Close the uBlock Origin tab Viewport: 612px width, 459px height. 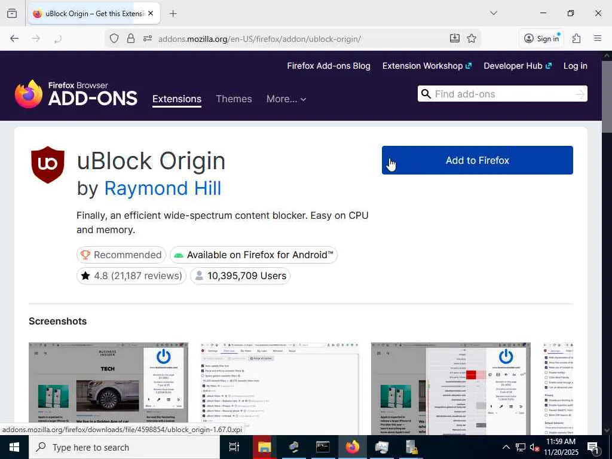tap(151, 14)
